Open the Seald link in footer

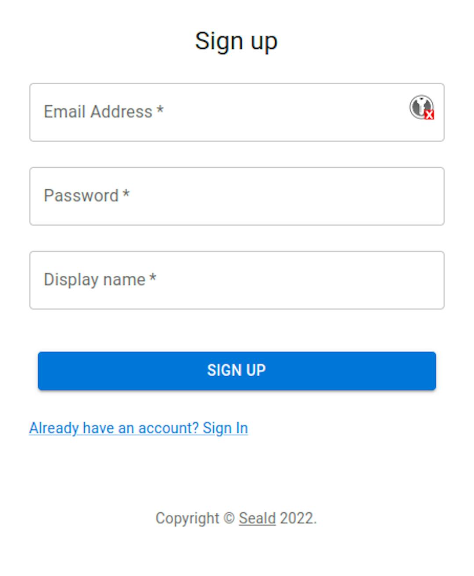(x=257, y=518)
